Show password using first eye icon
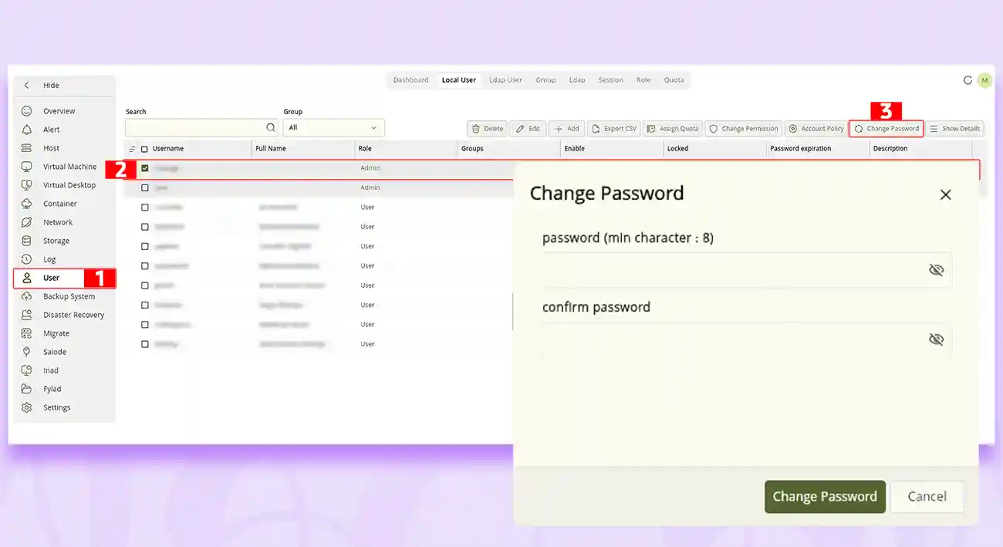The width and height of the screenshot is (1003, 547). click(936, 270)
